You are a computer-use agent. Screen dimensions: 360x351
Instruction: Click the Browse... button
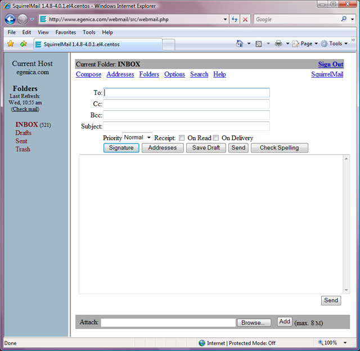point(254,322)
